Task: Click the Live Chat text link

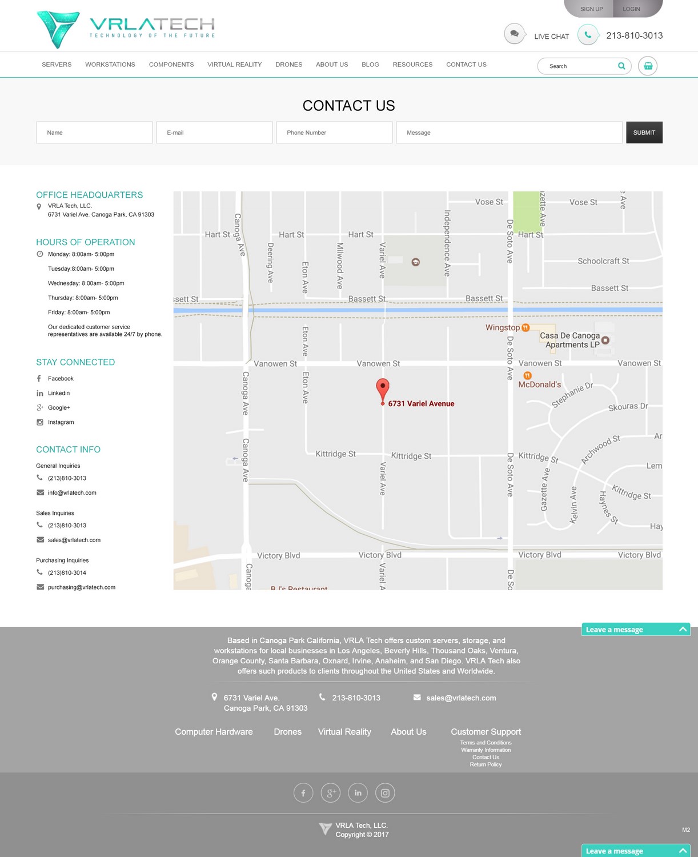Action: pyautogui.click(x=552, y=37)
